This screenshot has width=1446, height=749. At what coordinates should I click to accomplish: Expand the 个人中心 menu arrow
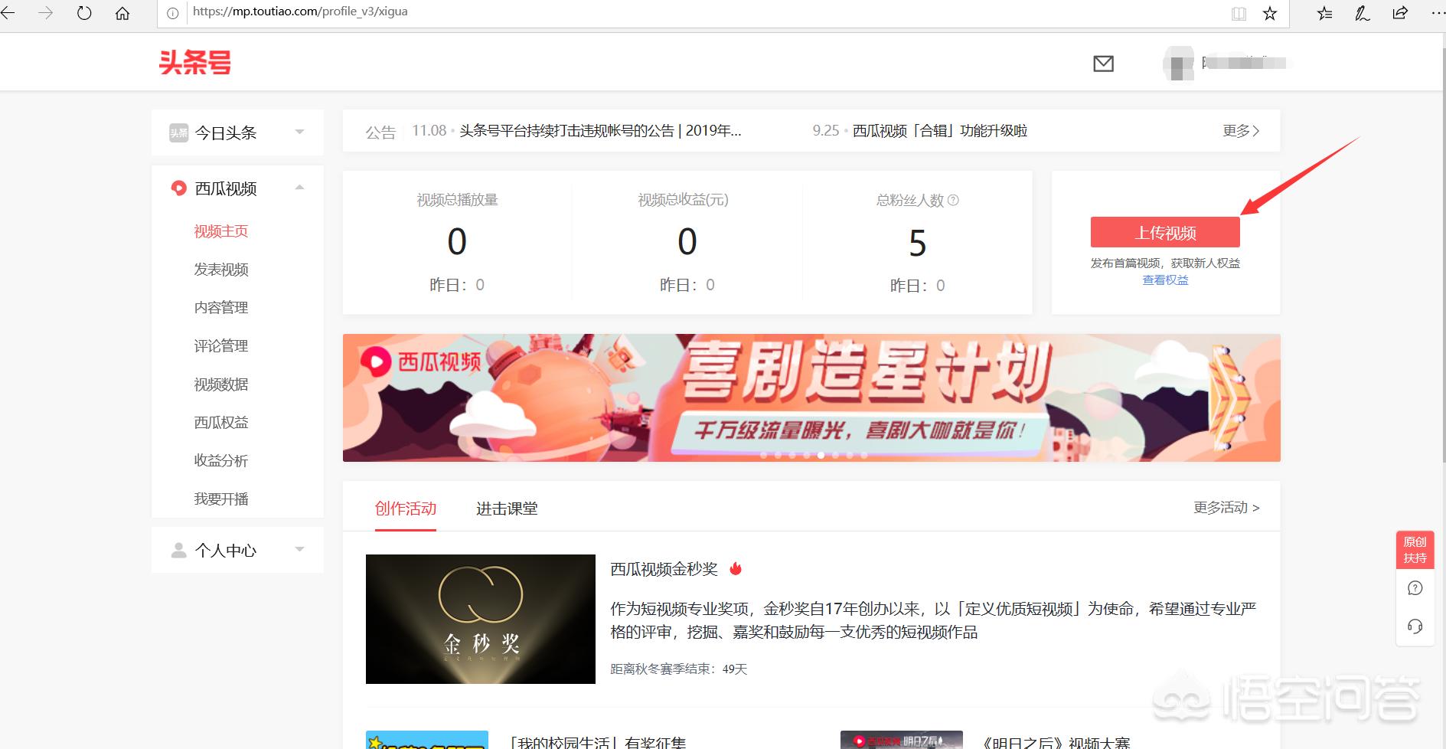[x=299, y=549]
